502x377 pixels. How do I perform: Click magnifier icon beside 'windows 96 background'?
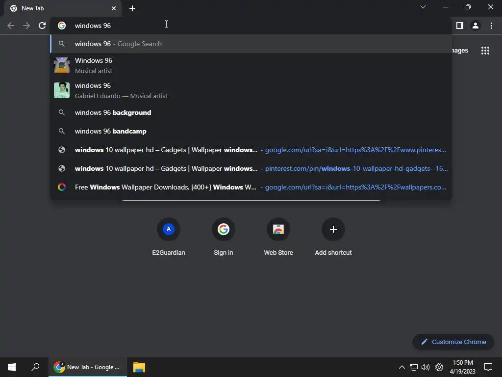tap(62, 112)
